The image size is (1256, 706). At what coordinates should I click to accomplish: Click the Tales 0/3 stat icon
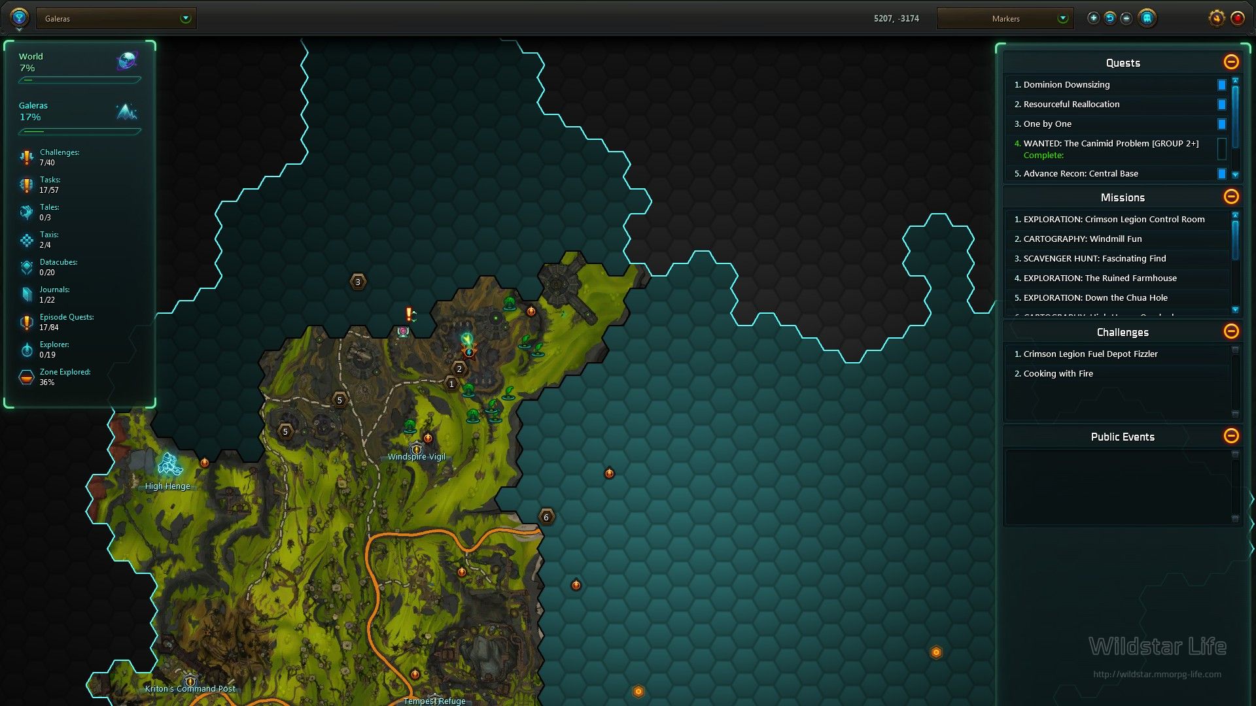pyautogui.click(x=26, y=212)
